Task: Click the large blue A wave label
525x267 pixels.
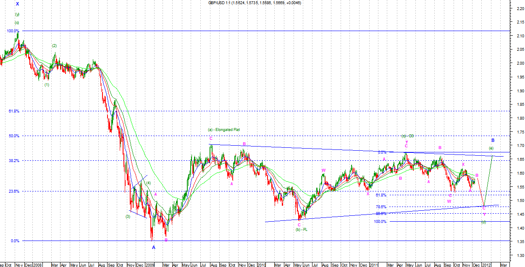Action: click(154, 248)
